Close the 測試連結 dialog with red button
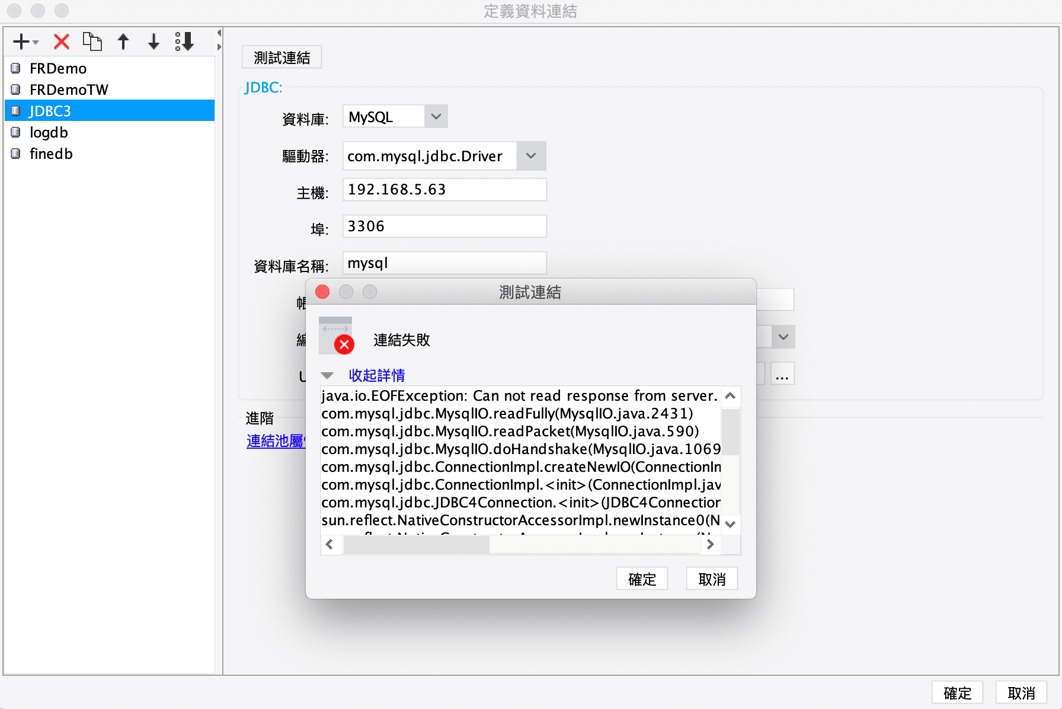Viewport: 1062px width, 709px height. [x=323, y=292]
